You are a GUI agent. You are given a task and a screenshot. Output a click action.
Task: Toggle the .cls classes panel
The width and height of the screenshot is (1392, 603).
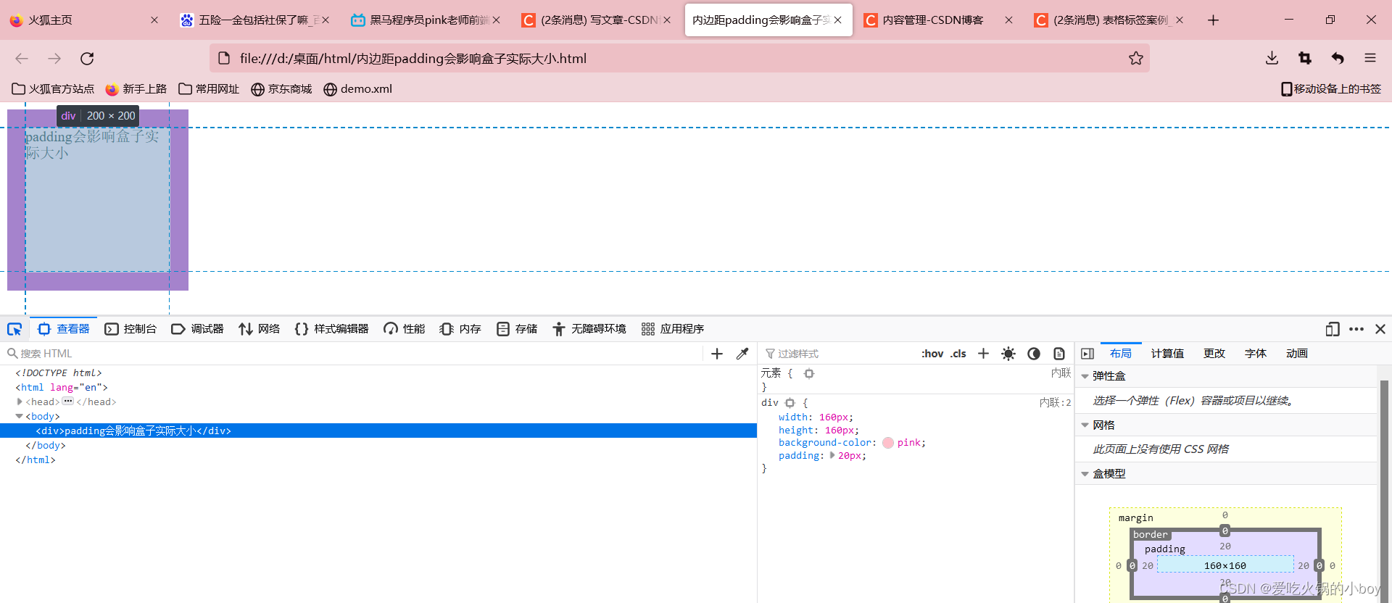[x=958, y=354]
